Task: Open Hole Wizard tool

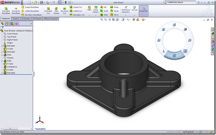Action: coord(56,11)
